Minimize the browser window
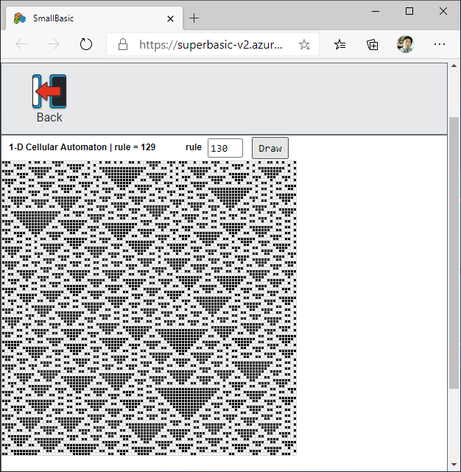Screen dimensions: 461x472 click(x=376, y=12)
